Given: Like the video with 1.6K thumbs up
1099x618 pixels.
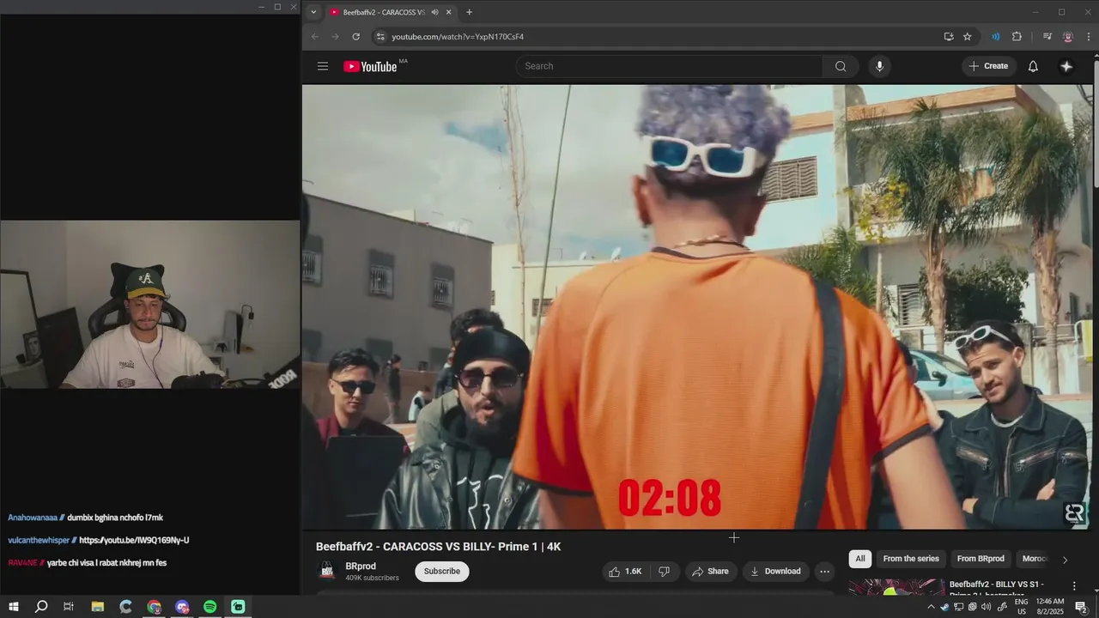Looking at the screenshot, I should coord(625,572).
